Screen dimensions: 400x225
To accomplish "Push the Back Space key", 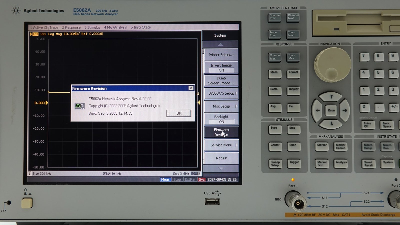I will tap(386, 125).
